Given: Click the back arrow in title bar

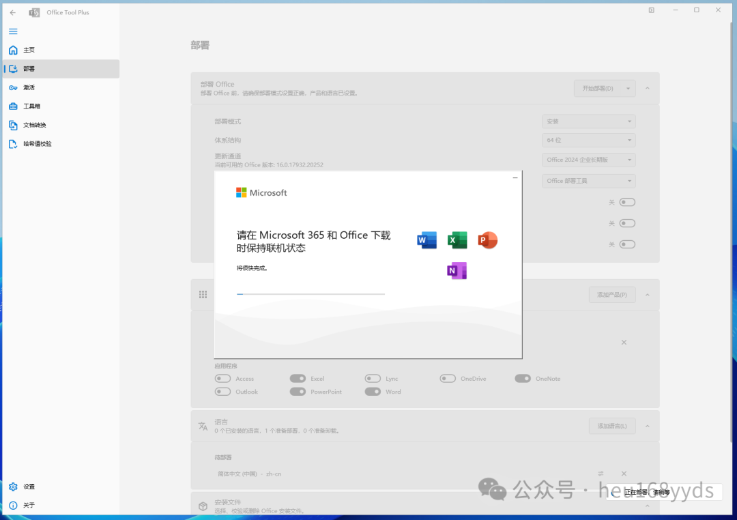Looking at the screenshot, I should [x=13, y=13].
